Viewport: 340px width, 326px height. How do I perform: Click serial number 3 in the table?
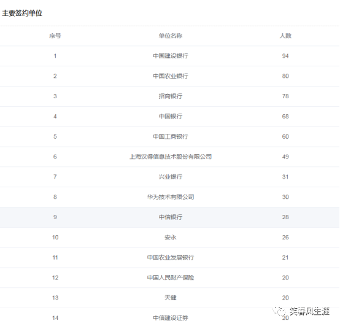pyautogui.click(x=55, y=96)
